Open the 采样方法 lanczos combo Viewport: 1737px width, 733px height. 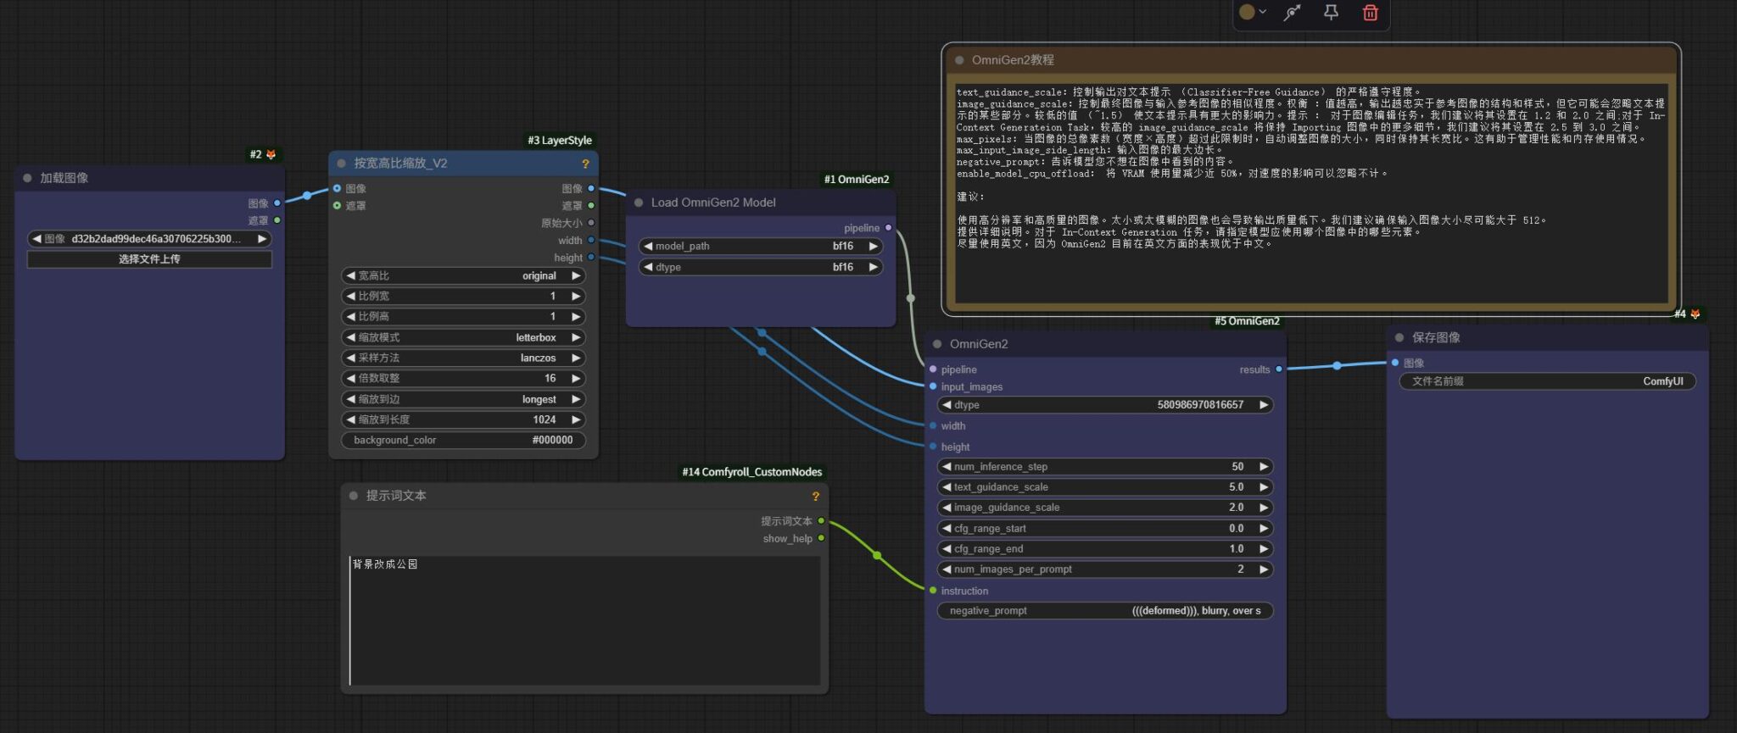(x=463, y=358)
